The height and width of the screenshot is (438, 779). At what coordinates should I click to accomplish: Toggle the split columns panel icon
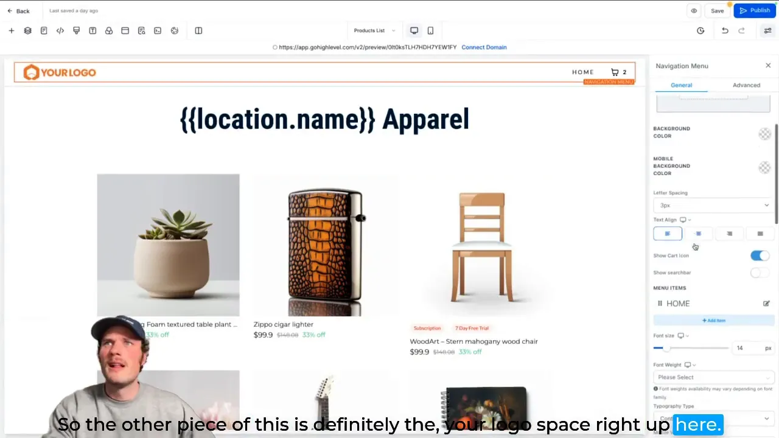click(198, 30)
